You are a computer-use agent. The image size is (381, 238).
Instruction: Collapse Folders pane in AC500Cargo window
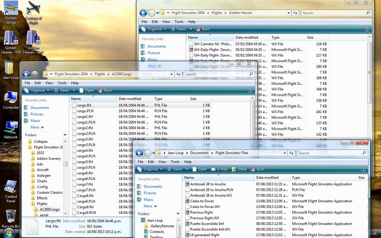tap(65, 135)
